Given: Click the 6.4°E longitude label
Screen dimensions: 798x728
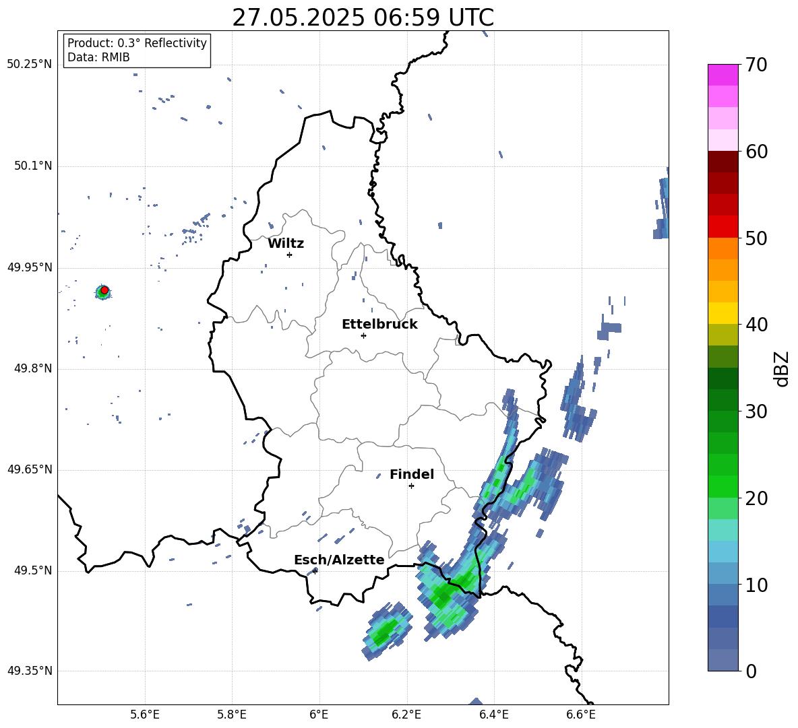Looking at the screenshot, I should tap(494, 715).
